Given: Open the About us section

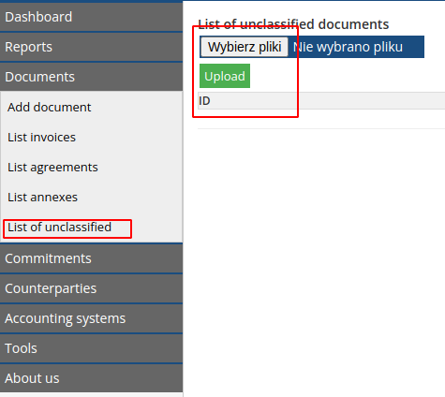Looking at the screenshot, I should (91, 378).
